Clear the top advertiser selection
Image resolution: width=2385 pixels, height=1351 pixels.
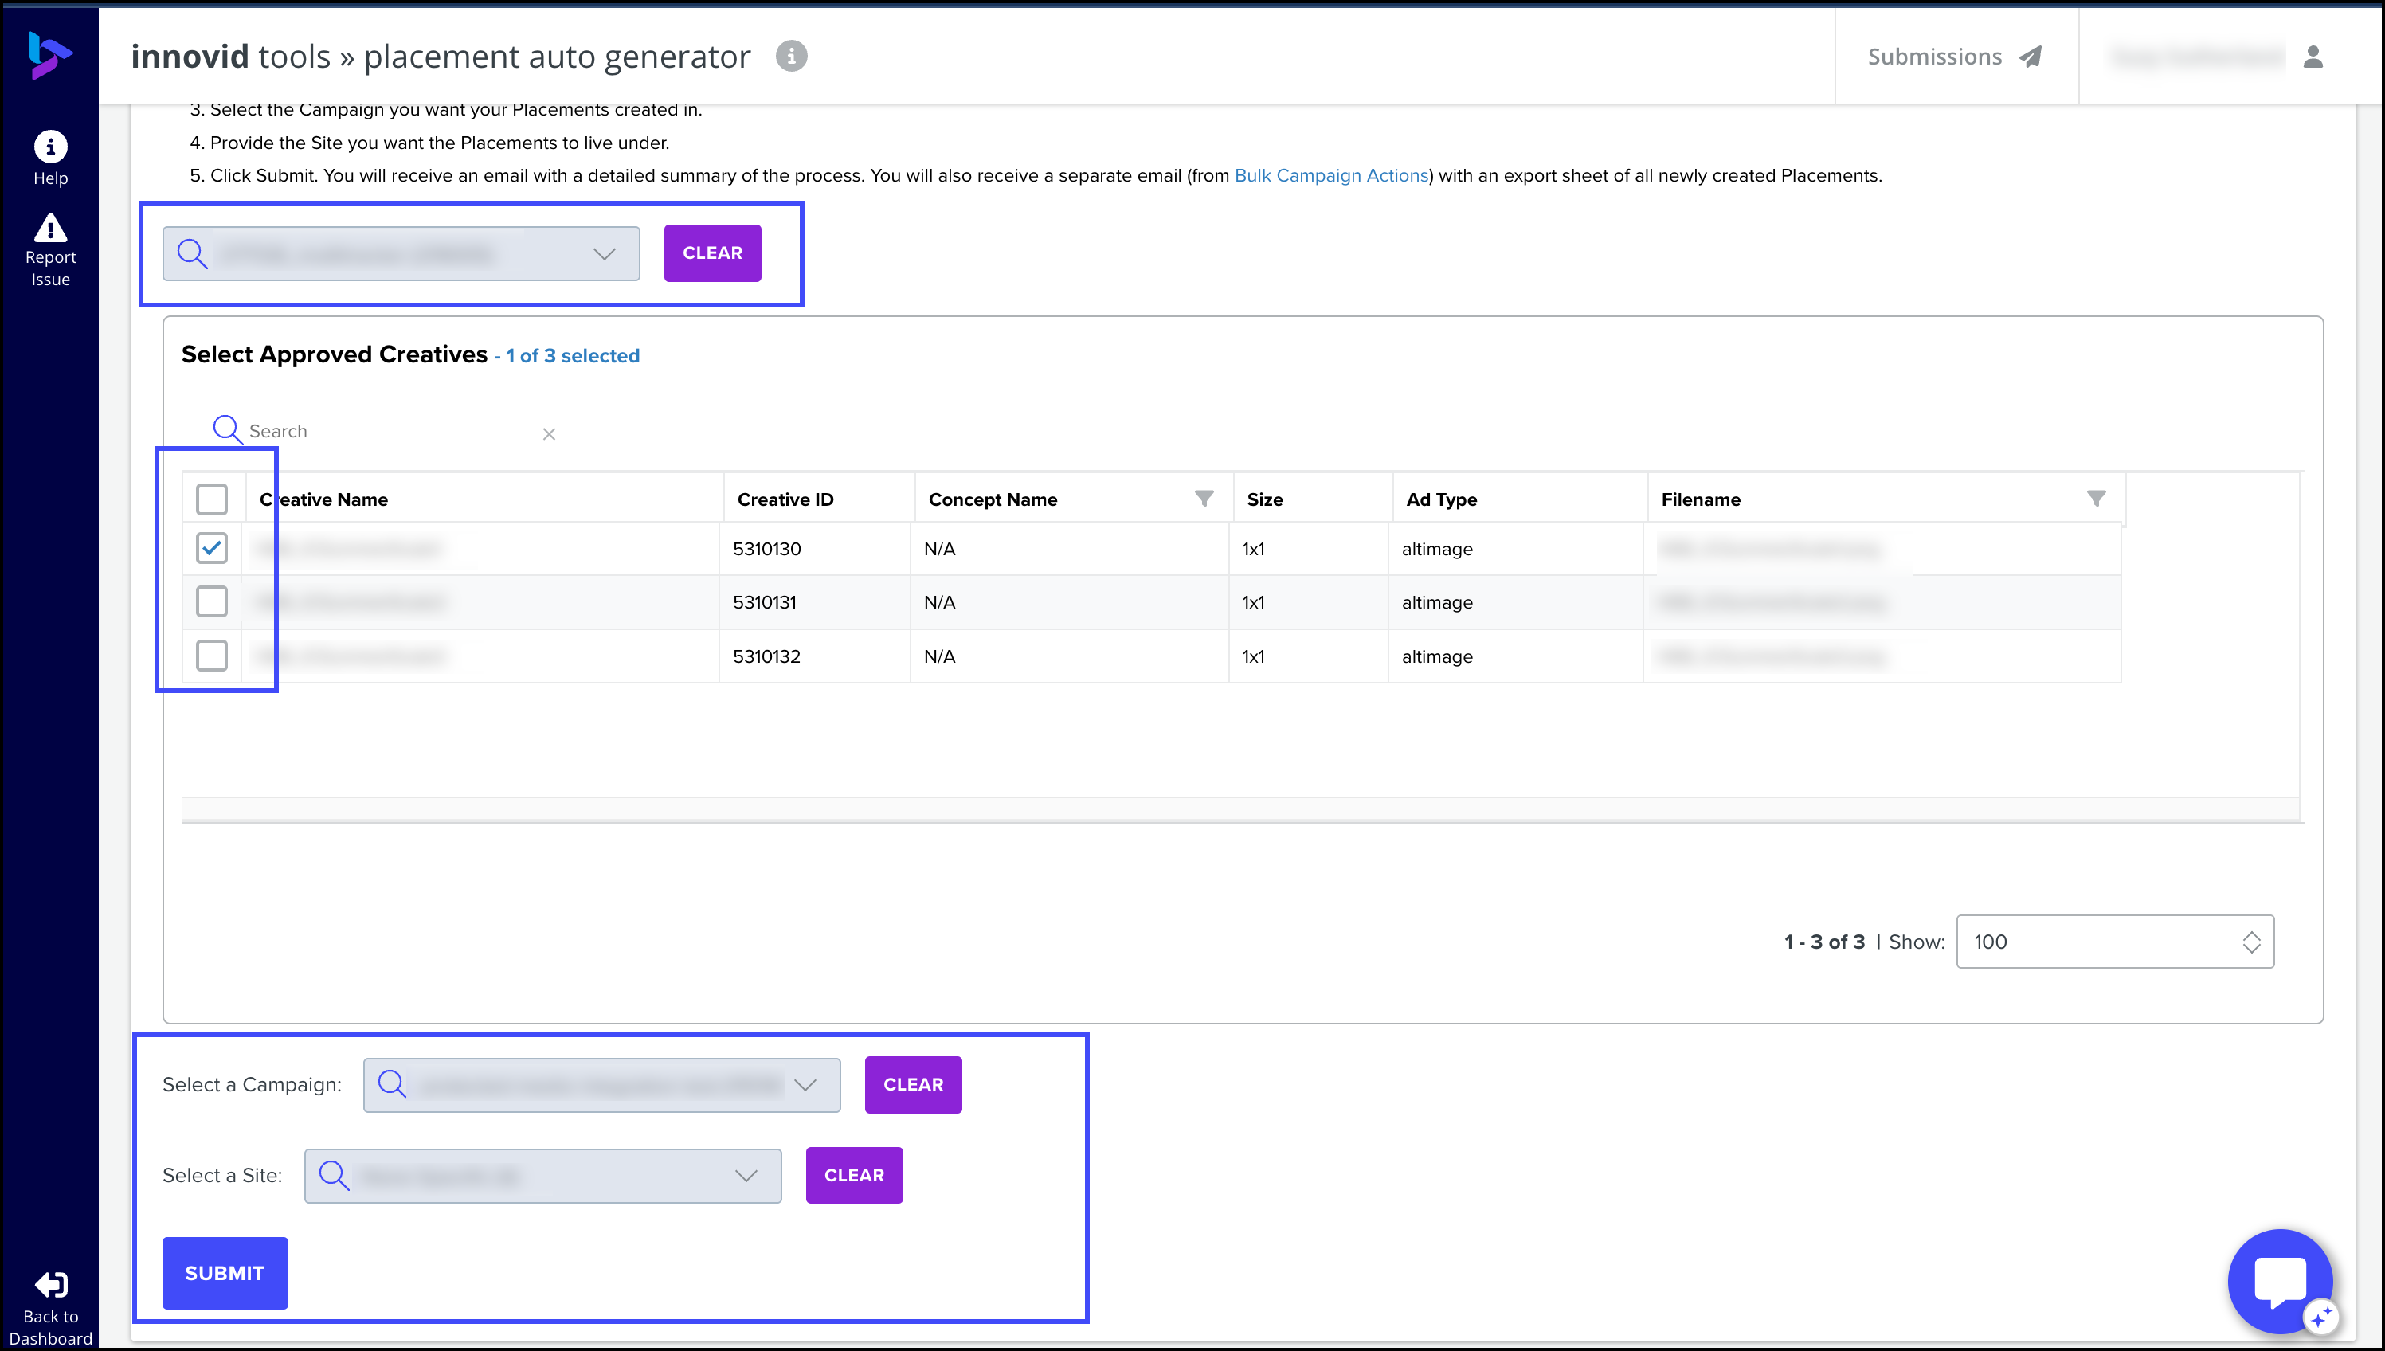point(712,253)
